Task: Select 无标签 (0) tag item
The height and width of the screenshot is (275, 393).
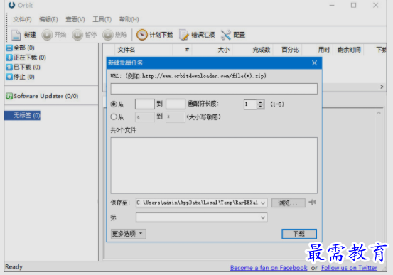Action: [x=23, y=115]
